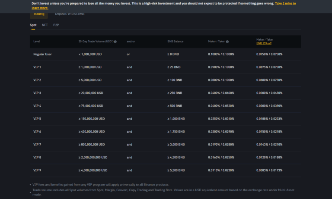Viewport: 332px width, 199px height.
Task: Select the 'Regular User' level cell
Action: (x=42, y=54)
